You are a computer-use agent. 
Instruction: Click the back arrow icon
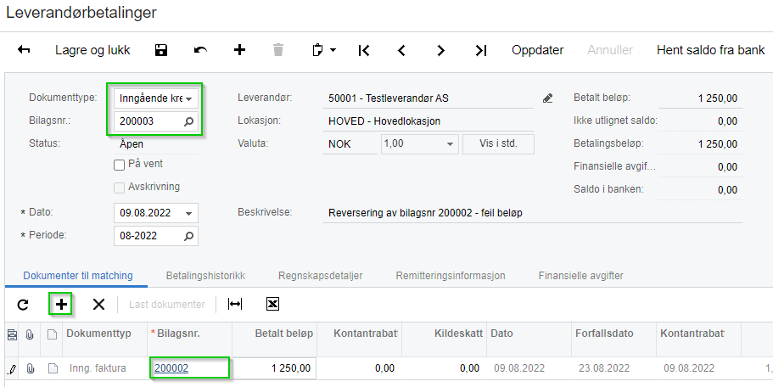(24, 50)
